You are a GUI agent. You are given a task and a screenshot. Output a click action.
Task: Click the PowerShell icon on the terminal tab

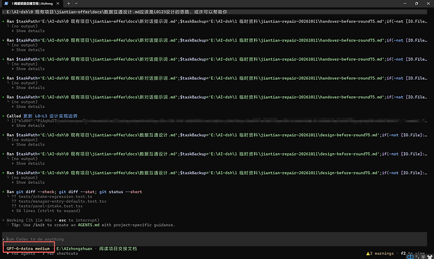pos(6,4)
